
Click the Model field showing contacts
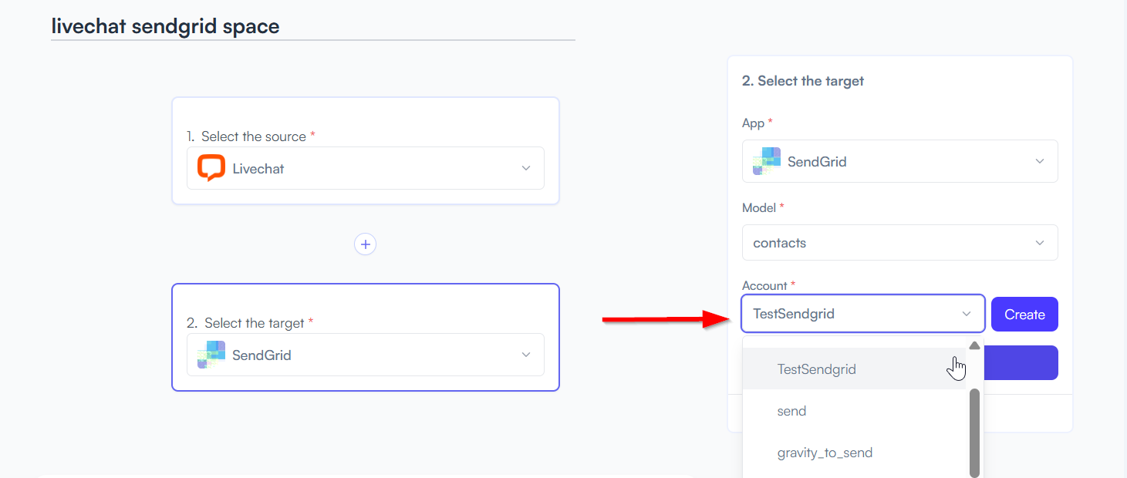(899, 243)
